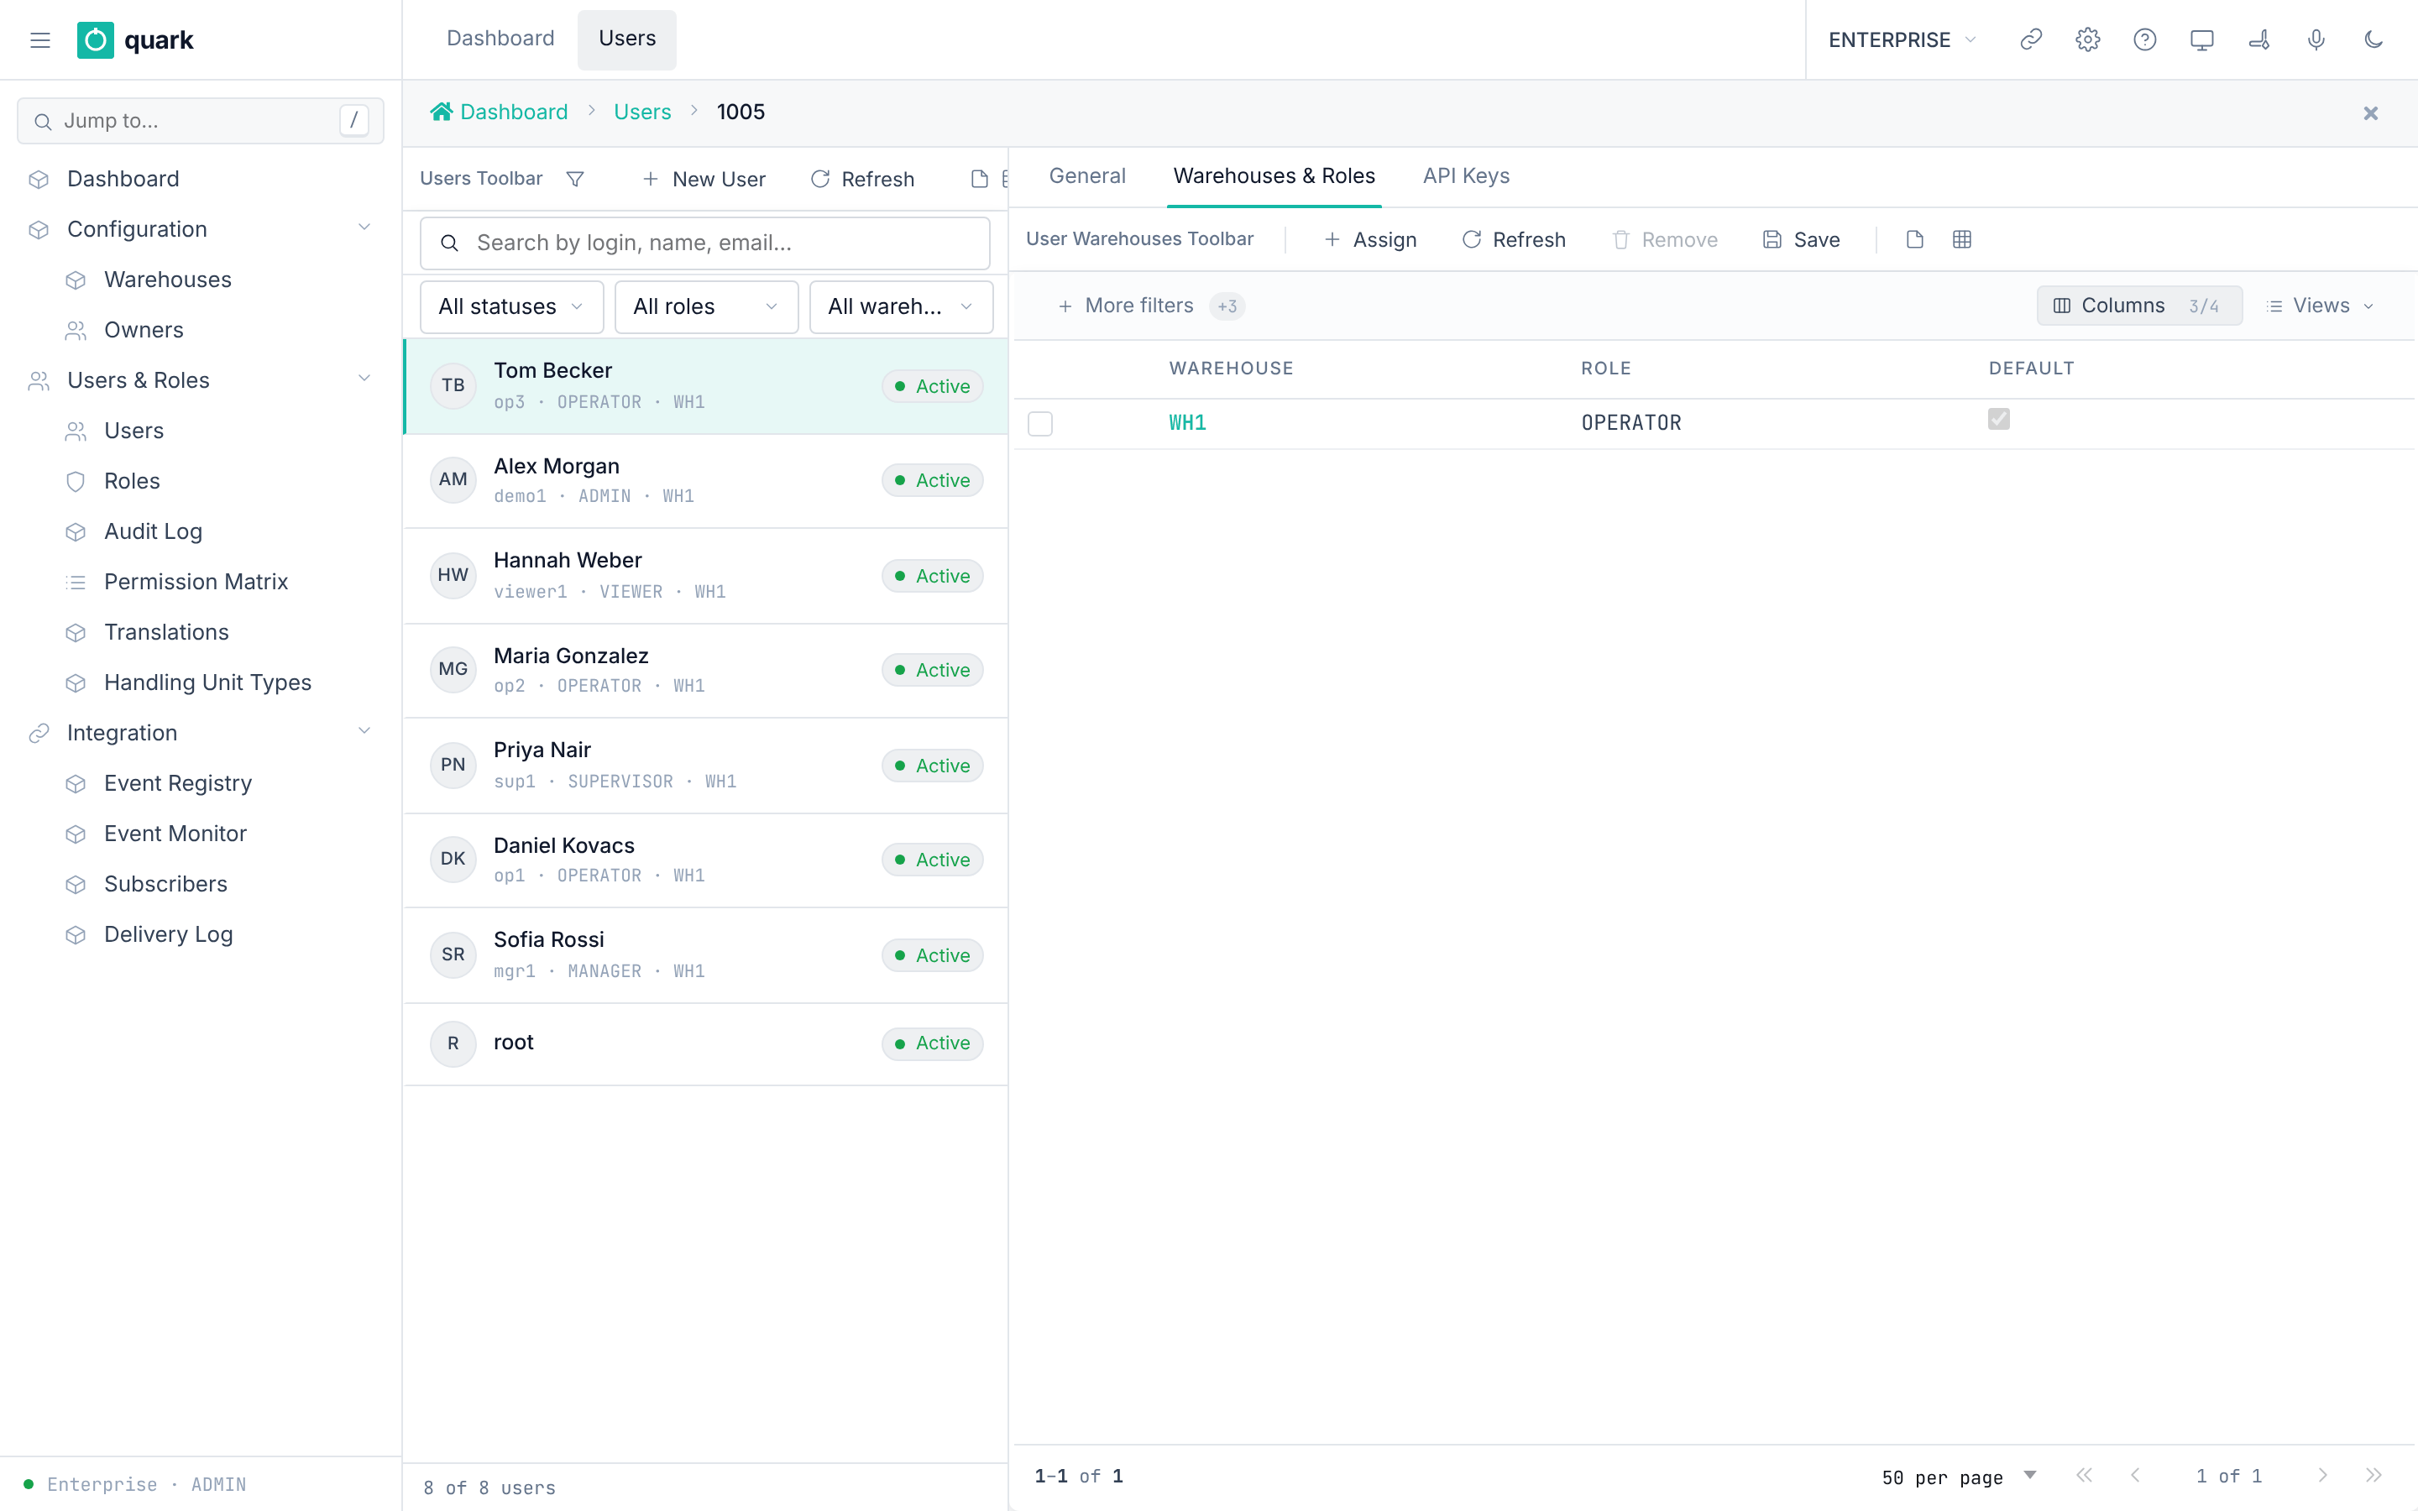
Task: Go to next page of warehouses table
Action: (2322, 1475)
